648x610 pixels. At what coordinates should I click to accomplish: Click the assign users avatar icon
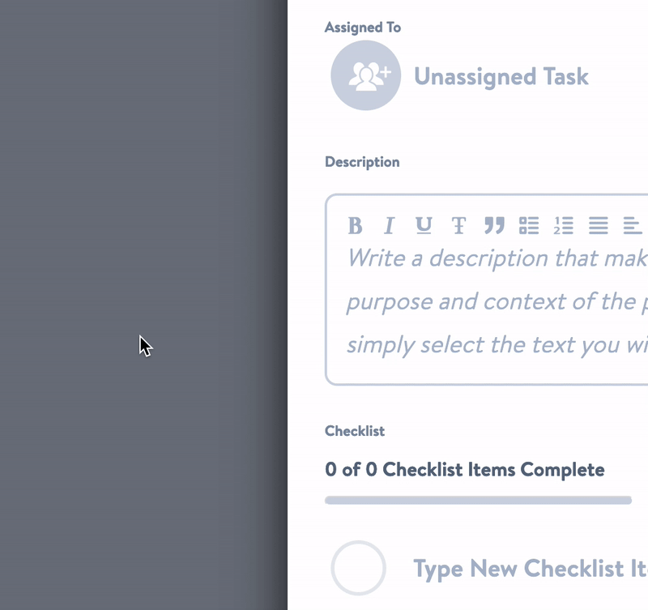366,75
